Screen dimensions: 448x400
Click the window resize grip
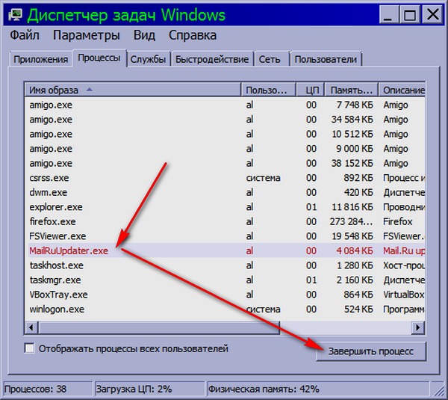point(438,390)
